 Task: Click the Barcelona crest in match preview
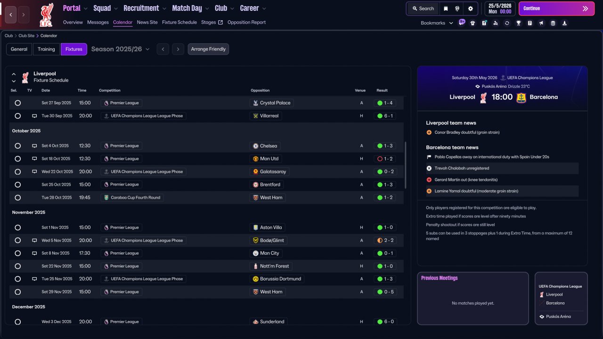tap(521, 97)
